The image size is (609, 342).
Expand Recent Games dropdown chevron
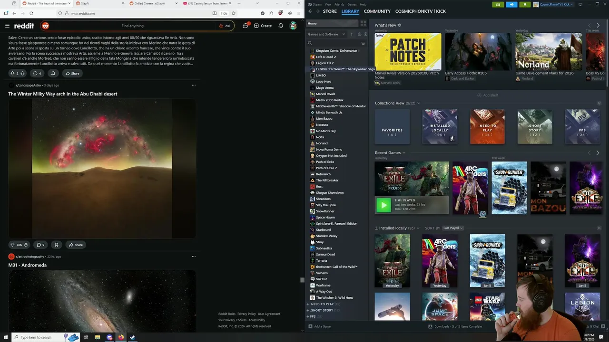pyautogui.click(x=404, y=153)
